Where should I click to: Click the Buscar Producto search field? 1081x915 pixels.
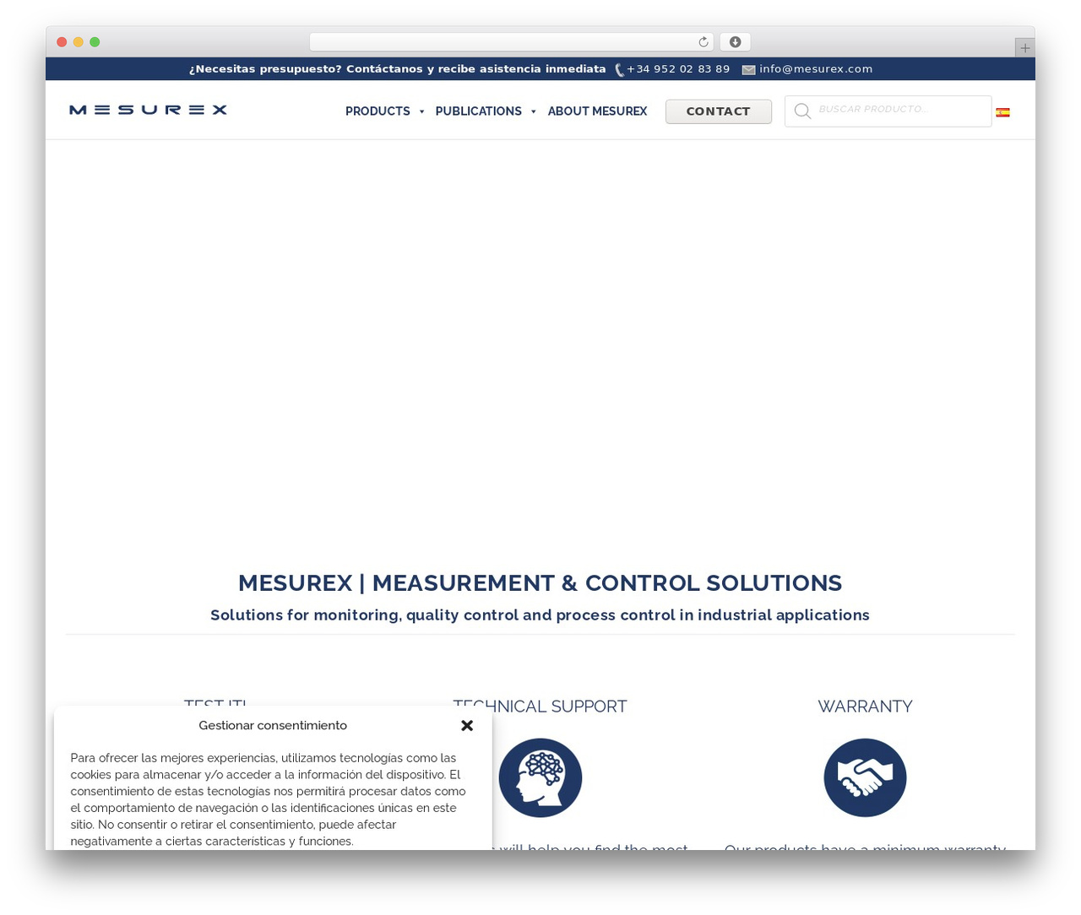click(888, 111)
